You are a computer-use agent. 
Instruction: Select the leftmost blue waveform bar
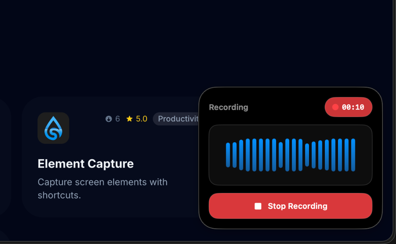point(228,155)
